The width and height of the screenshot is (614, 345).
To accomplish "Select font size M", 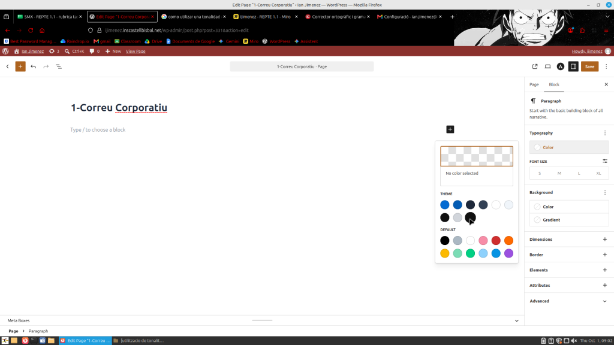I will point(559,173).
